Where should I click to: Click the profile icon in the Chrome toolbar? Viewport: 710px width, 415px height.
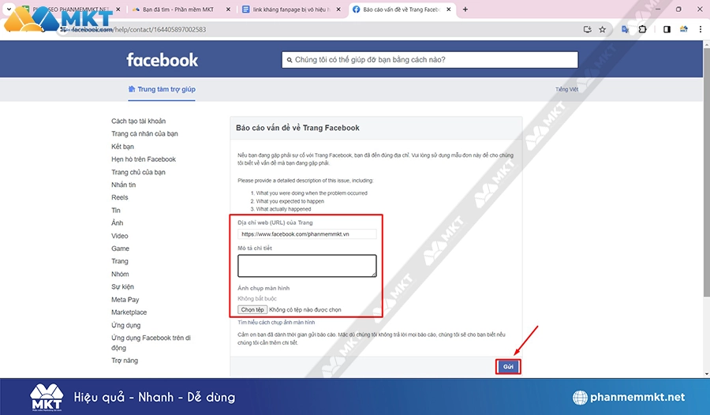pos(684,29)
